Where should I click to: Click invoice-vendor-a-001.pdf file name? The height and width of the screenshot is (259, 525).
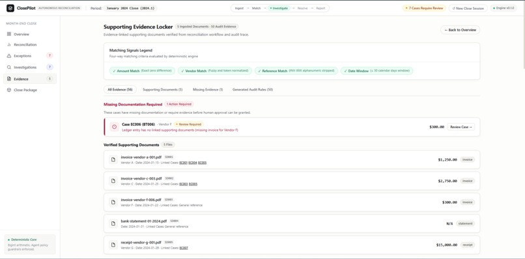(141, 157)
